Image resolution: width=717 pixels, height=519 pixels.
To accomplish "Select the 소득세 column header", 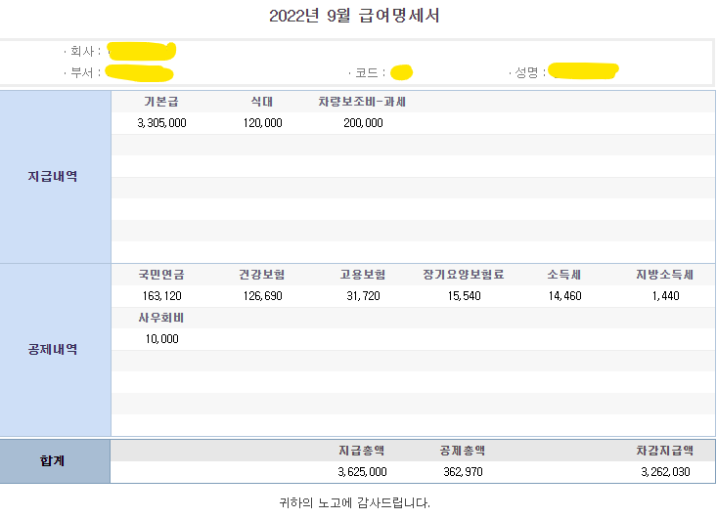I will click(564, 275).
